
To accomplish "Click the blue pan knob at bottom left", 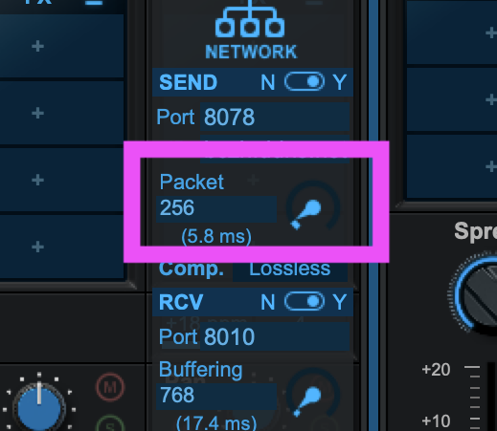I will click(39, 405).
